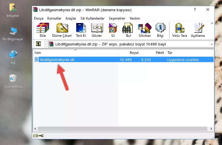Open the Yardım menu
Screen dimensions: 222x145
click(135, 18)
